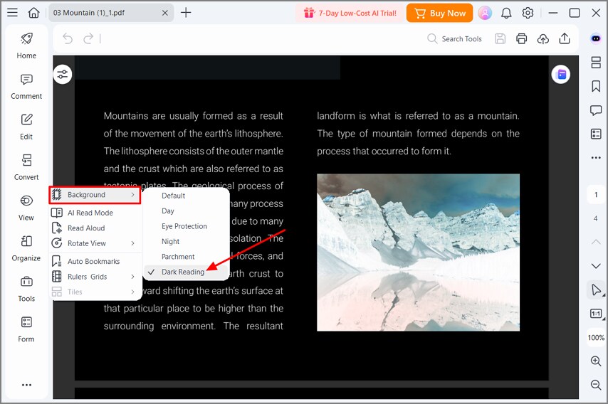Select AI Read Mode

[95, 213]
